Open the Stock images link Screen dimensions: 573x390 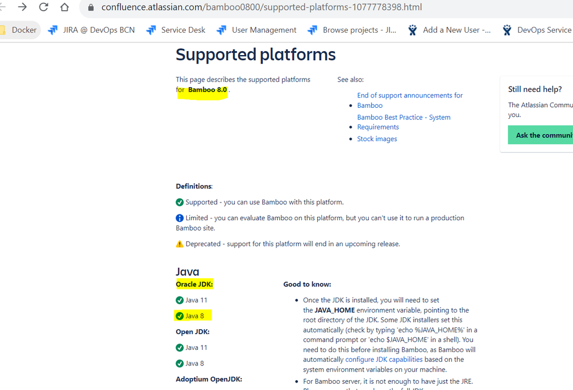377,139
